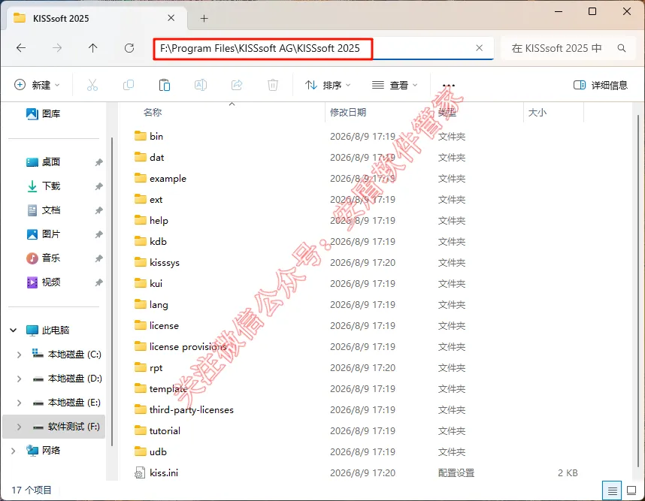Click the address bar path field
645x501 pixels.
pos(323,49)
